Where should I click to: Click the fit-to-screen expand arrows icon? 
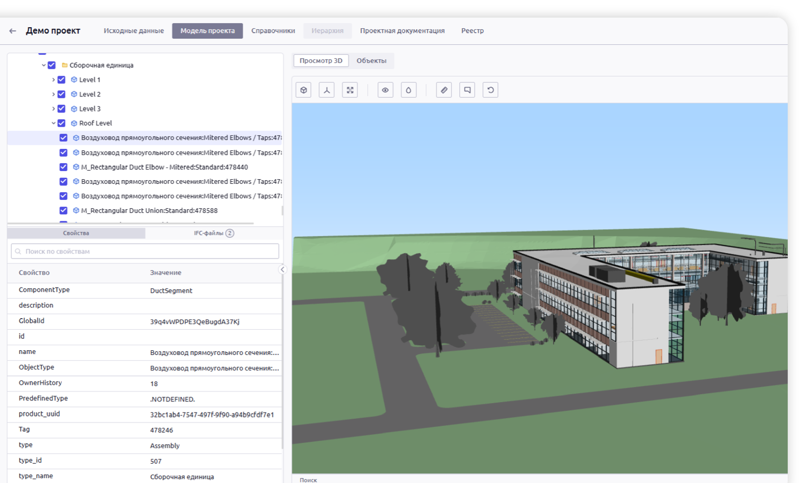350,90
